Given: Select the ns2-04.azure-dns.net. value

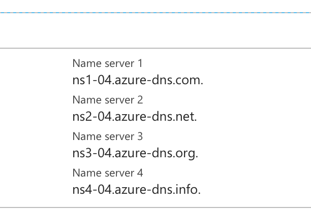Looking at the screenshot, I should 135,116.
